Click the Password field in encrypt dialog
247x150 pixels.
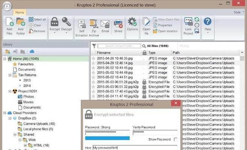(108, 132)
